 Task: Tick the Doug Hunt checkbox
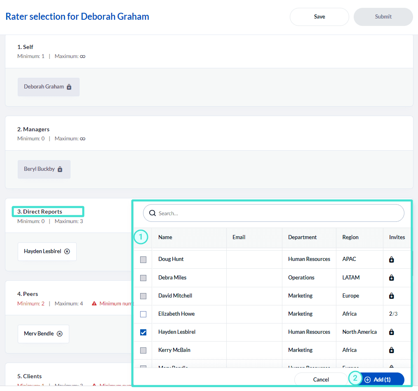[143, 259]
